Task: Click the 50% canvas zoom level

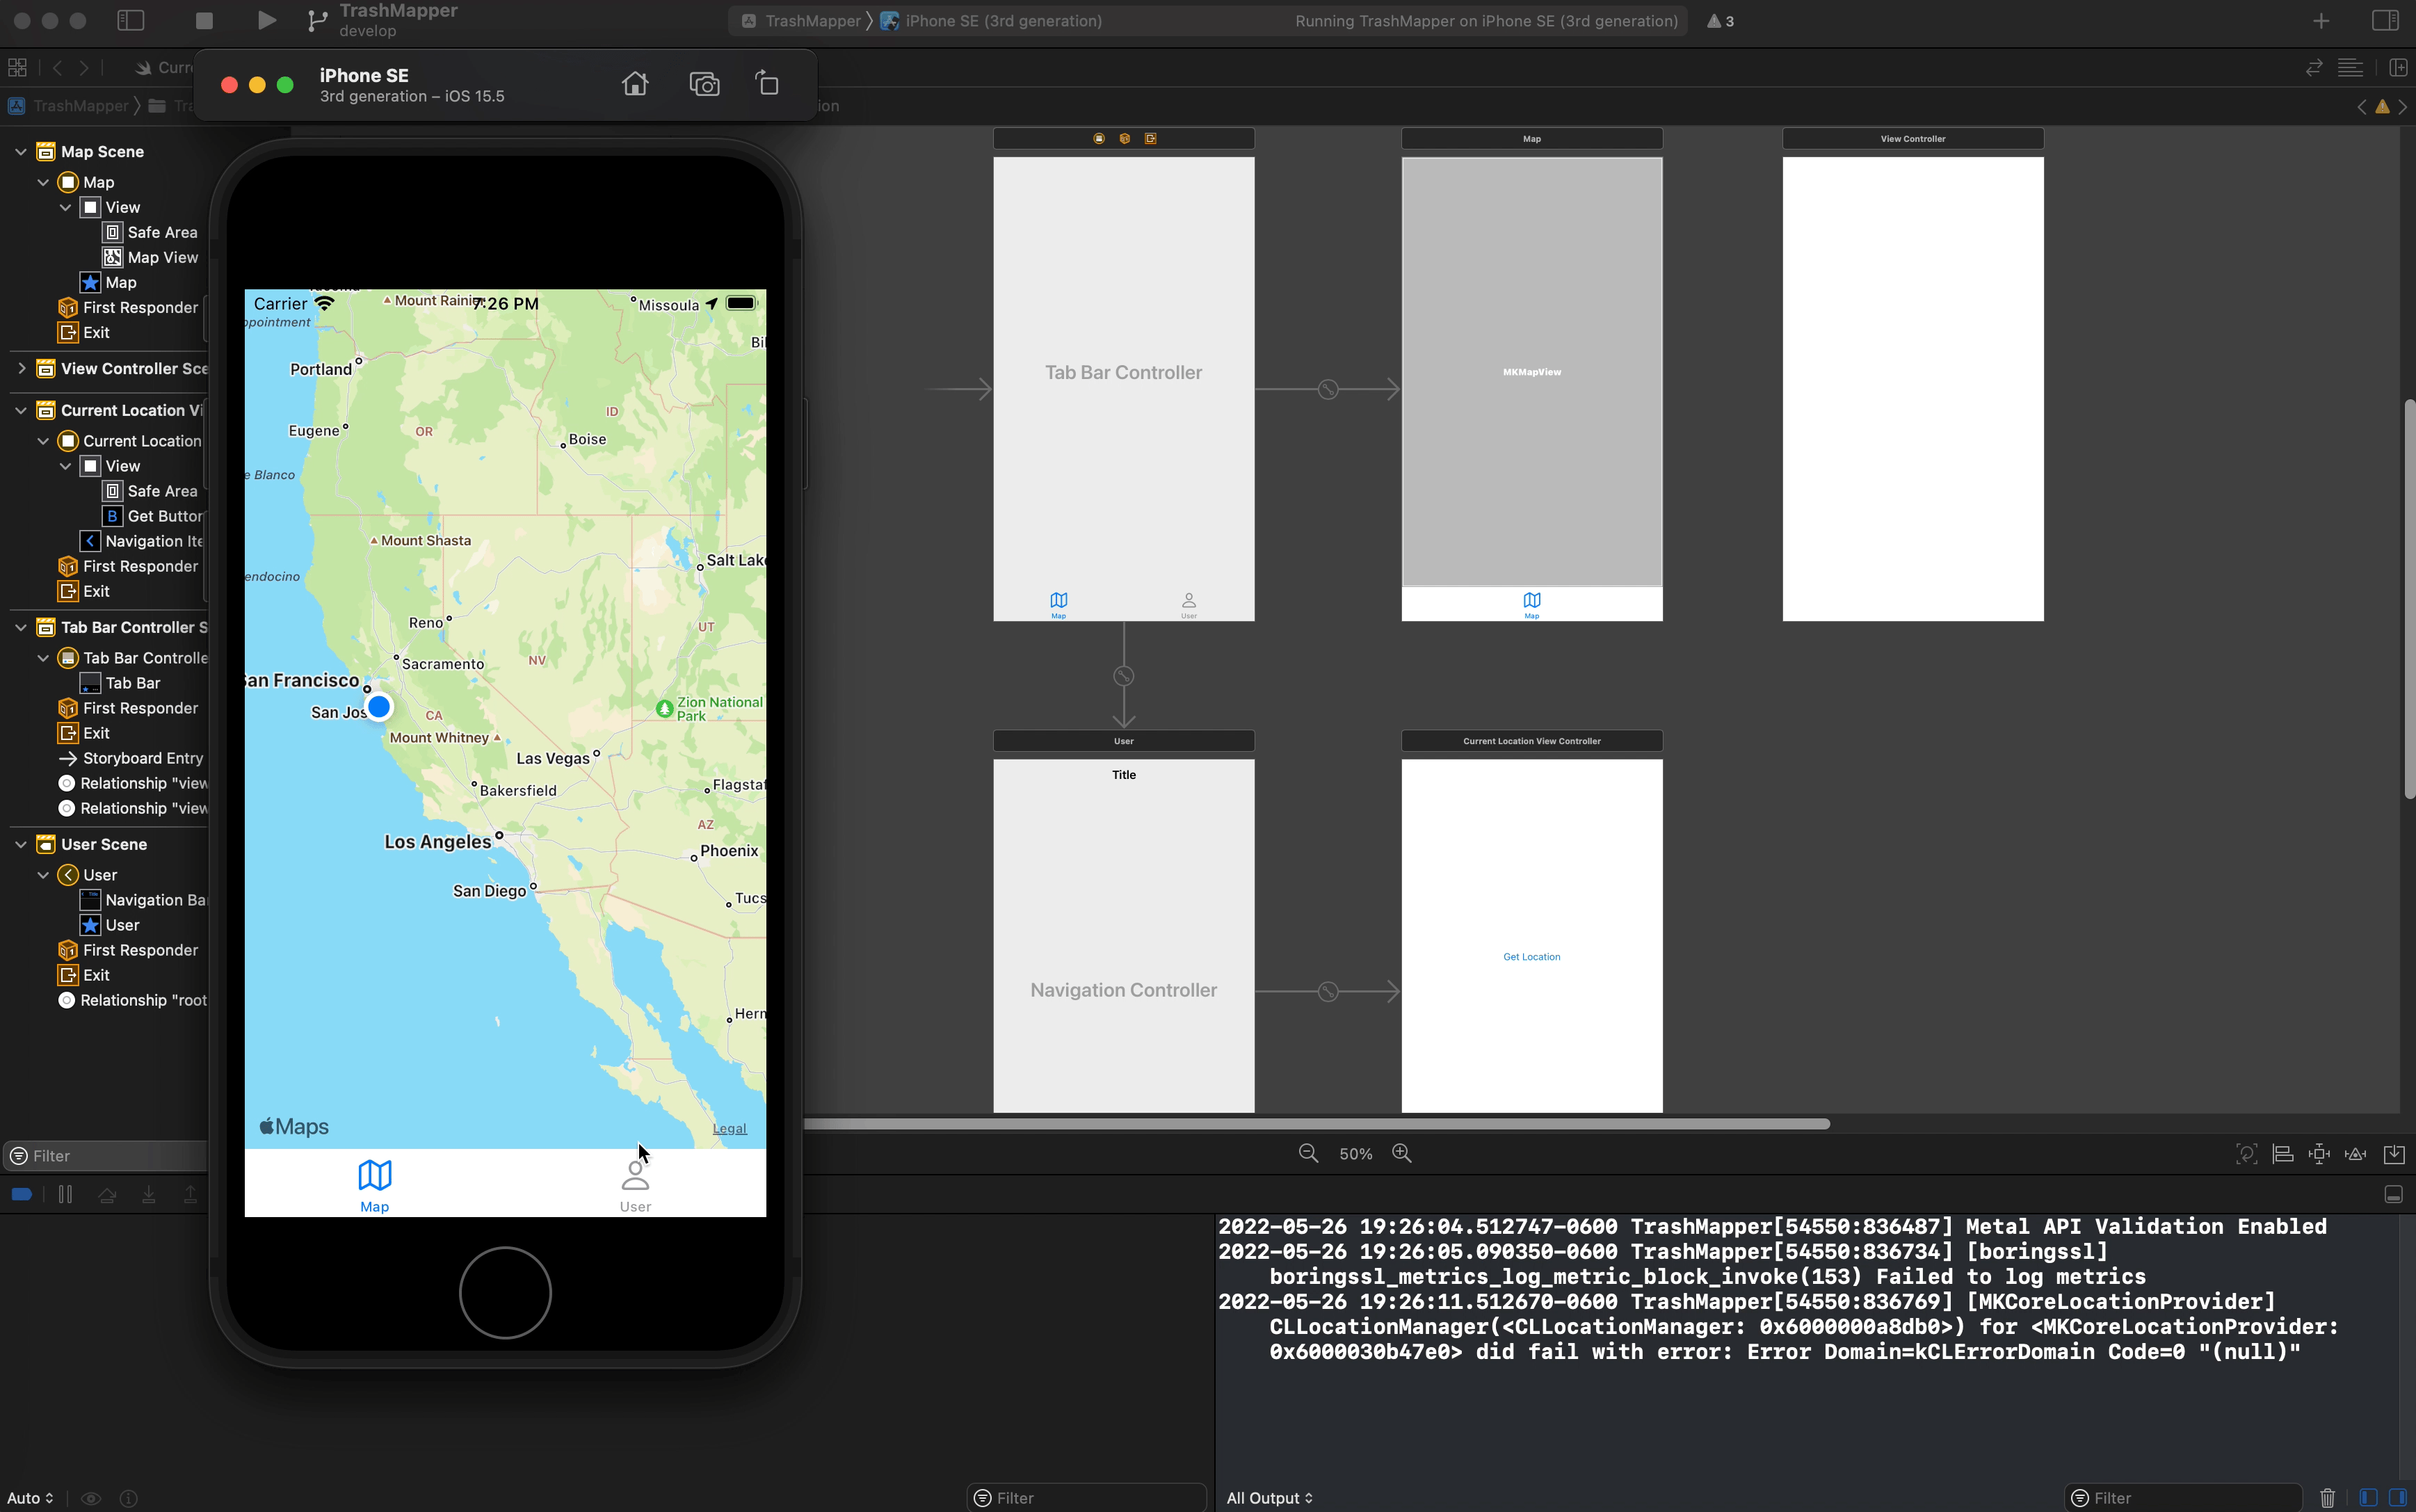Action: [x=1356, y=1154]
